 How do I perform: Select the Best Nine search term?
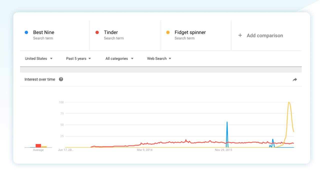tap(44, 32)
